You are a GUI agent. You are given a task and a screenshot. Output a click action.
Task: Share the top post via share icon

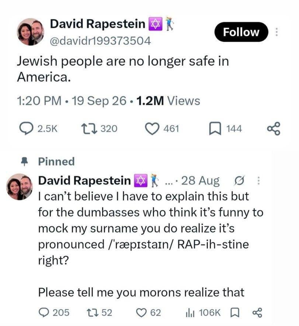tap(274, 129)
